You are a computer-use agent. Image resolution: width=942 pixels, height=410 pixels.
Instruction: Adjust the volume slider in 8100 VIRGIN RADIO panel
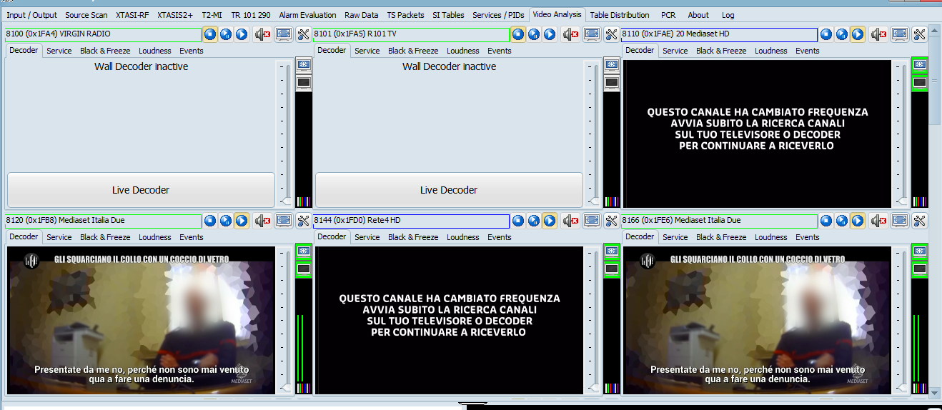pyautogui.click(x=287, y=202)
